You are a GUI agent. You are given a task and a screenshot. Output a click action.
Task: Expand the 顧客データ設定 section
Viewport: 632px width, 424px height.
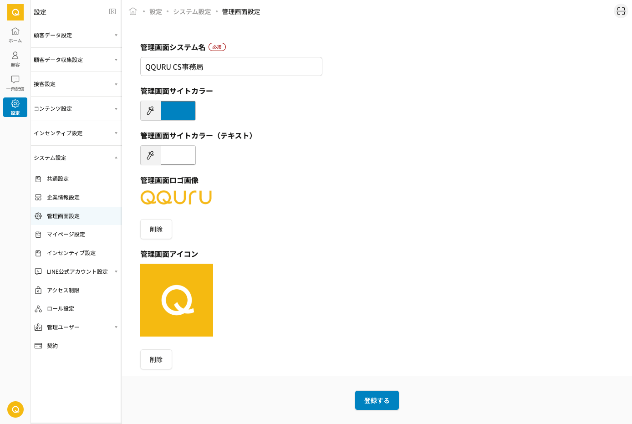tap(76, 36)
